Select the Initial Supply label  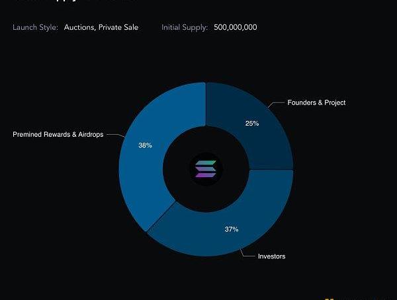[x=185, y=27]
